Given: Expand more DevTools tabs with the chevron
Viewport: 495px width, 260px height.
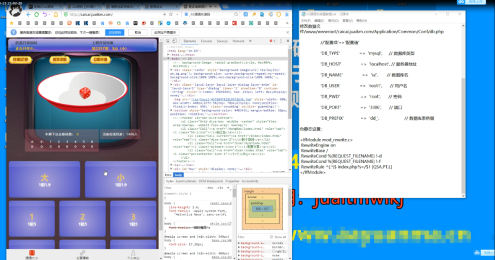Looking at the screenshot, I should click(x=251, y=41).
